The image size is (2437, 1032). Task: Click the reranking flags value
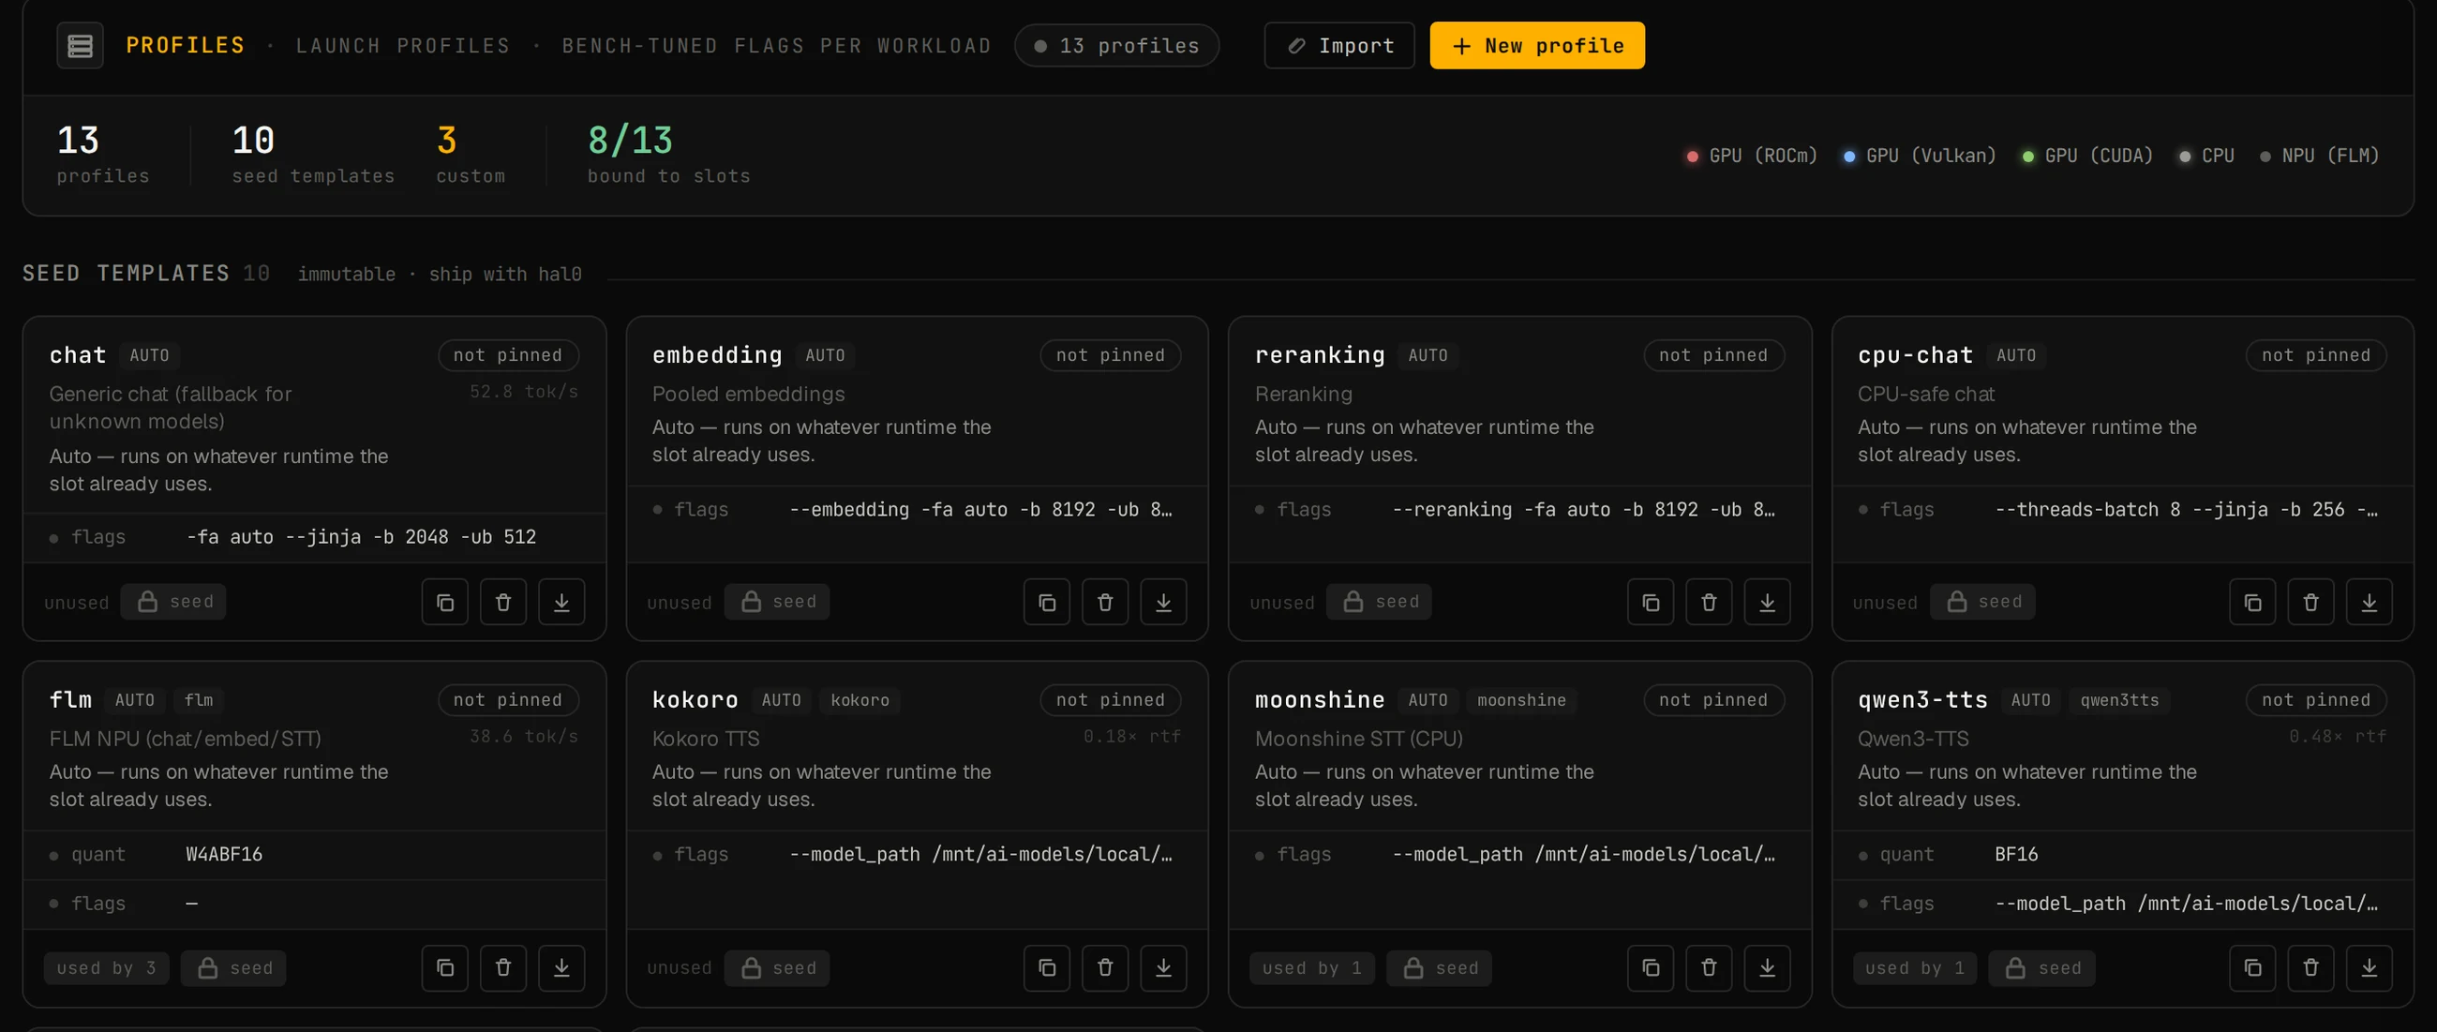(x=1583, y=510)
